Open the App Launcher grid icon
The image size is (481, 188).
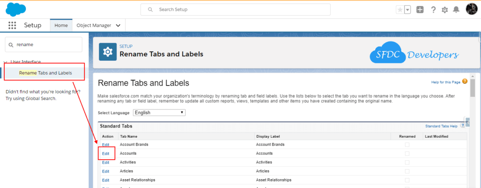(12, 25)
